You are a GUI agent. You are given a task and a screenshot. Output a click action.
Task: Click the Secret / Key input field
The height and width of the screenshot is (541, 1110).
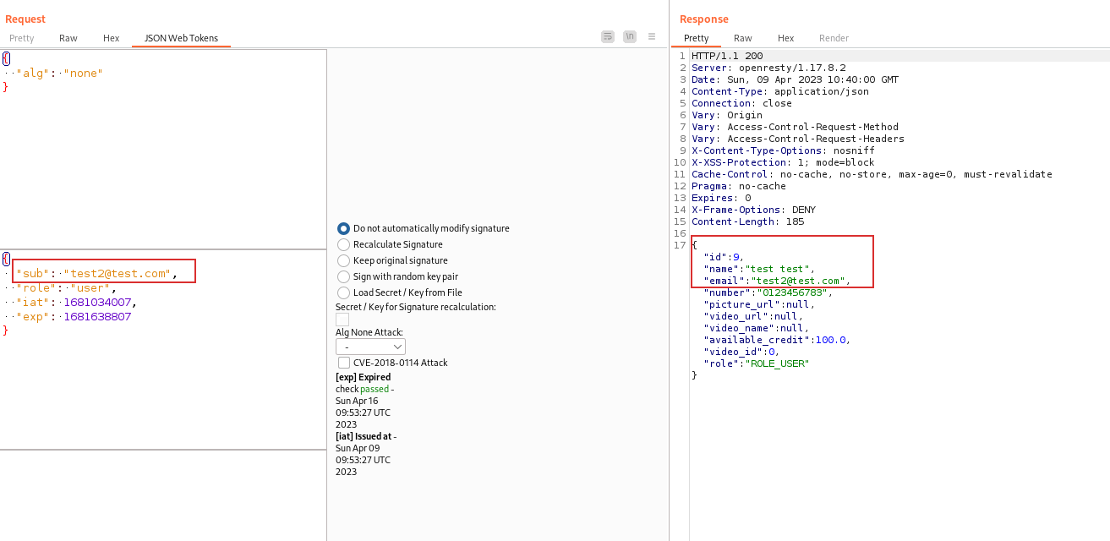pyautogui.click(x=342, y=319)
